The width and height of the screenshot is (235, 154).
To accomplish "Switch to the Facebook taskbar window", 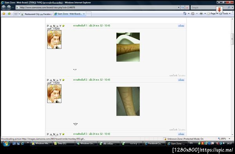I will 154,143.
